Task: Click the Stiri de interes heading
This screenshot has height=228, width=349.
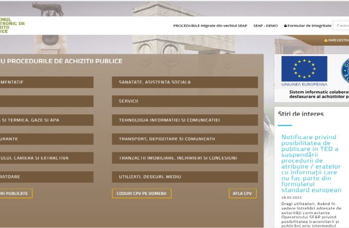Action: 300,114
